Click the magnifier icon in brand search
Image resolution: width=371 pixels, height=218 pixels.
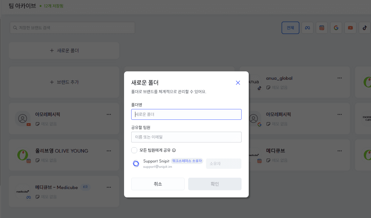[15, 28]
